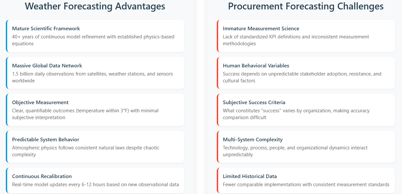Select the Mature Scientific Framework card title

coord(46,29)
